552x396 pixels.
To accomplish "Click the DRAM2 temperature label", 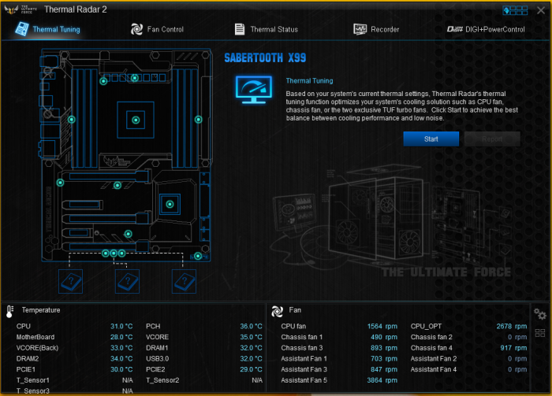I will (28, 359).
